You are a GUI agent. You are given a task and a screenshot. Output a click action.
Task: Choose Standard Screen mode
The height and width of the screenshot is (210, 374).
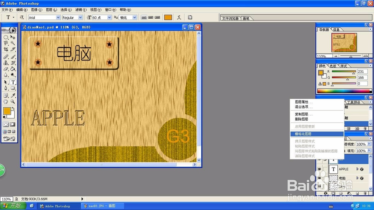[x=5, y=131]
